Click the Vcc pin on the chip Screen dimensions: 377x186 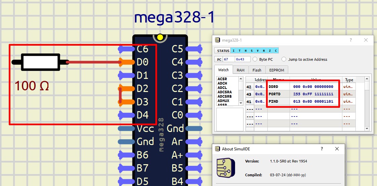coord(127,128)
